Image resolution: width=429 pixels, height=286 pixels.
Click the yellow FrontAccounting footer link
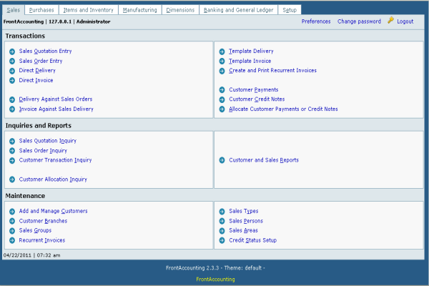216,280
